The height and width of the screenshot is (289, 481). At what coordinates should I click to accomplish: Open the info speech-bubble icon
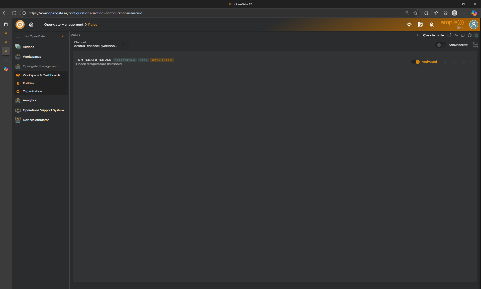pos(463,35)
